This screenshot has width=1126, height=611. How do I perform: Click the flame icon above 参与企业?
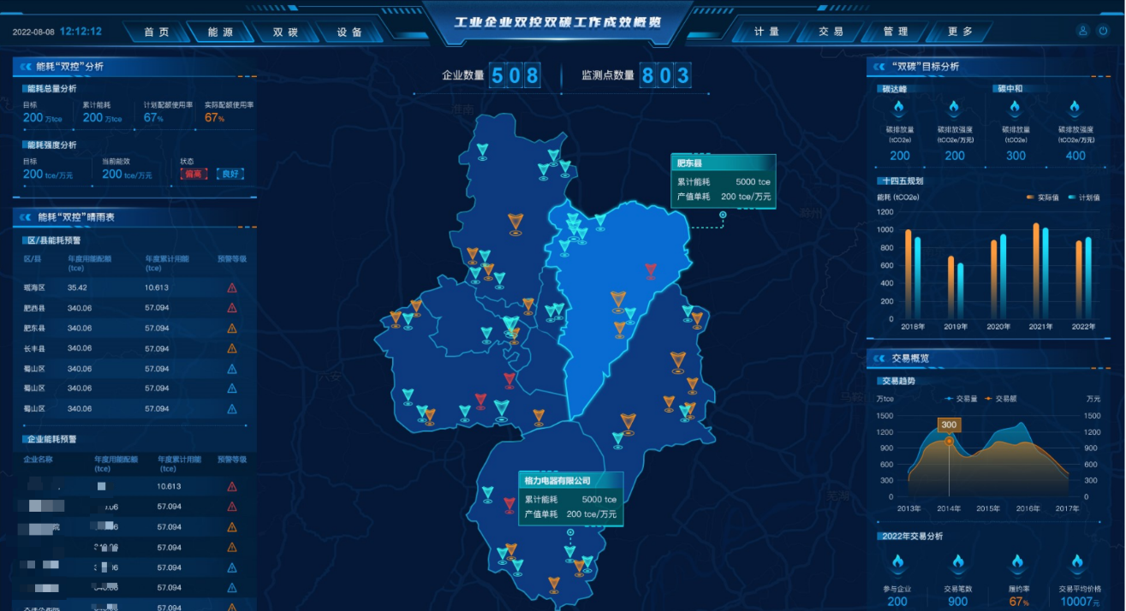pyautogui.click(x=897, y=563)
